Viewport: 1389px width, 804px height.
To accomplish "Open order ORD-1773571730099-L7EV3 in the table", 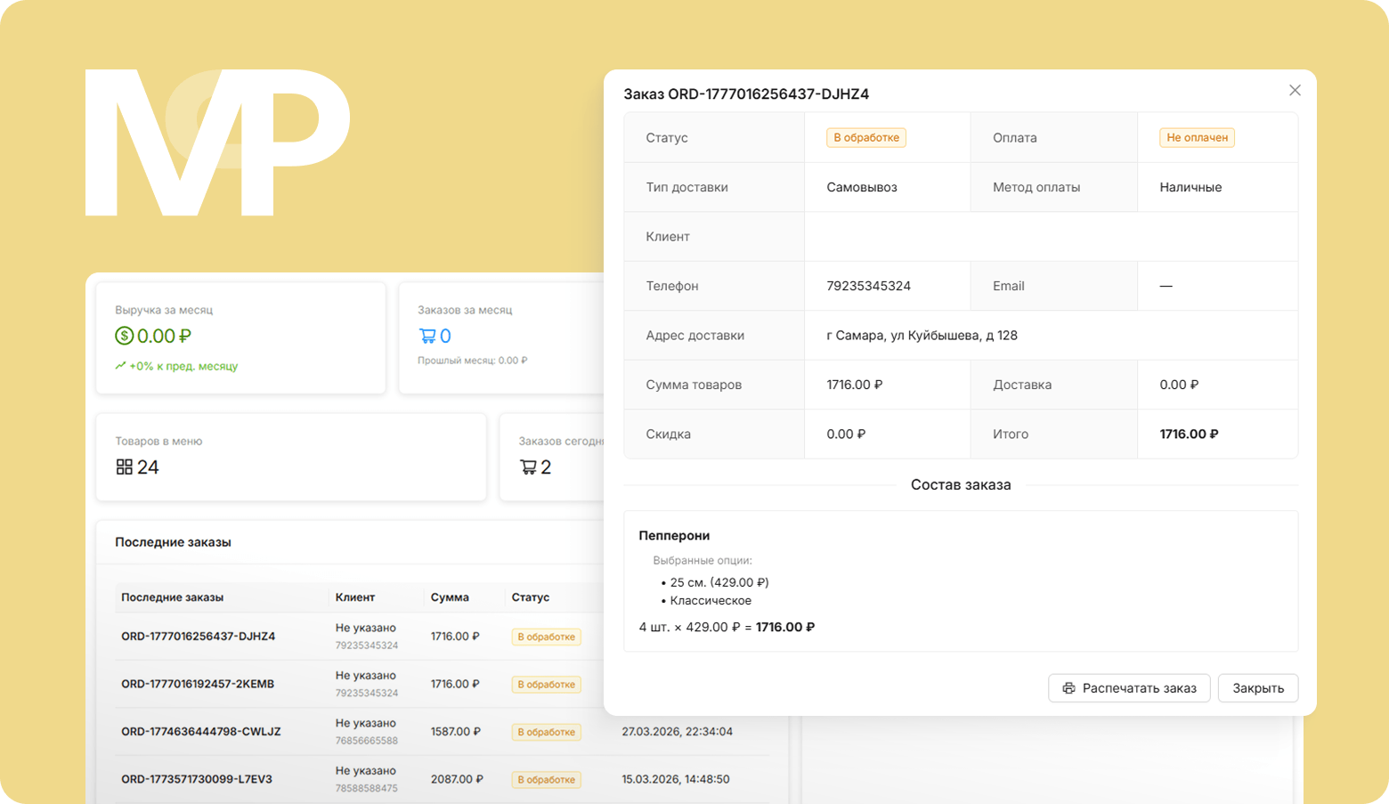I will coord(197,779).
